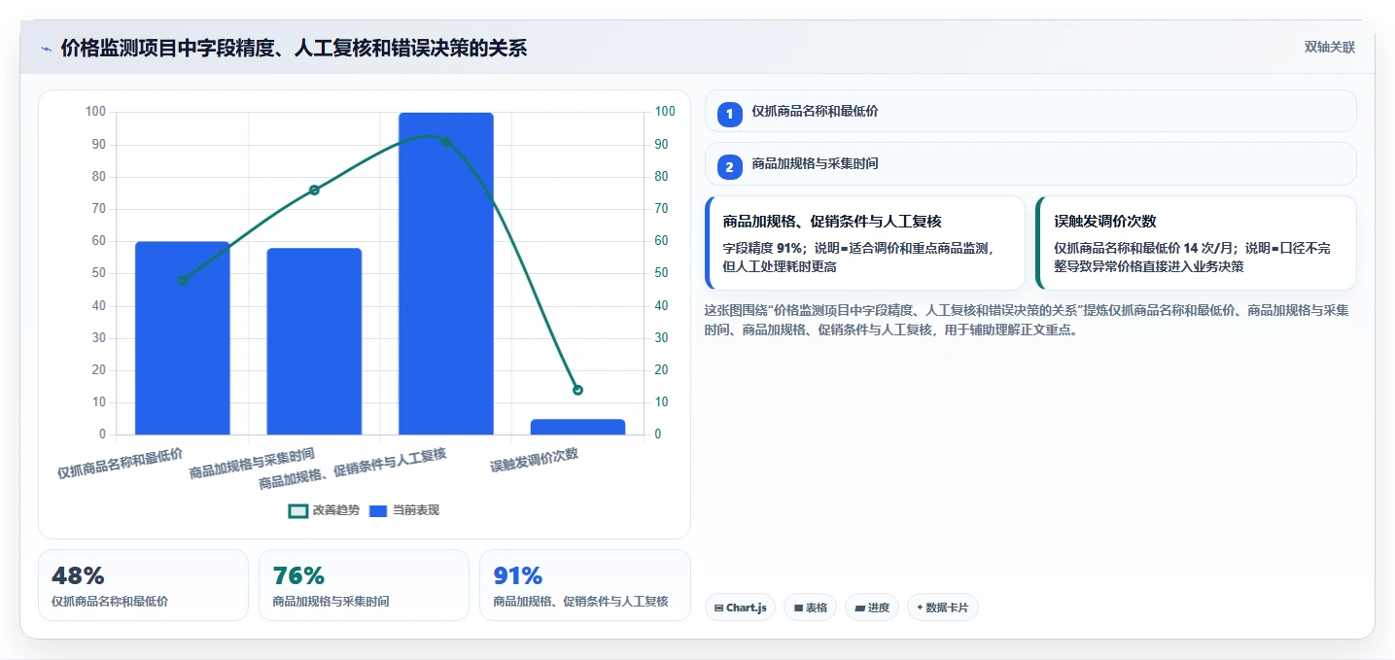Select the 数据卡片 tag chip
The height and width of the screenshot is (660, 1395).
pos(942,608)
